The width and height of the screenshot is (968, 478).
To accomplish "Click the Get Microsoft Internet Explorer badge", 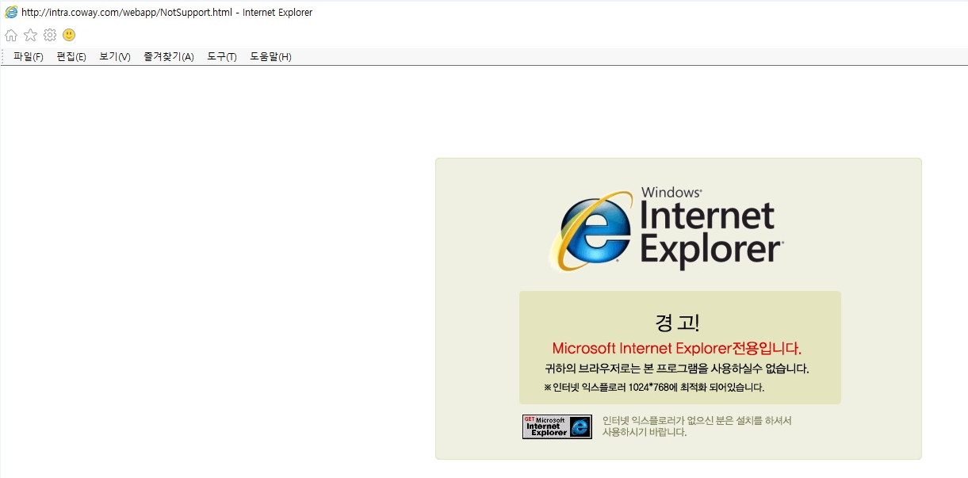I will [x=557, y=426].
